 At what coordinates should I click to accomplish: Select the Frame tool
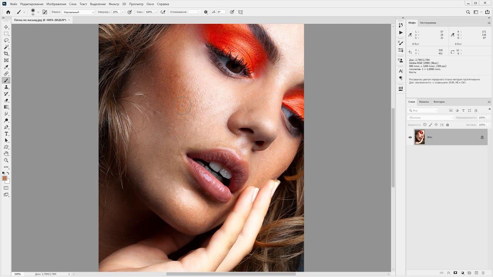[x=6, y=60]
